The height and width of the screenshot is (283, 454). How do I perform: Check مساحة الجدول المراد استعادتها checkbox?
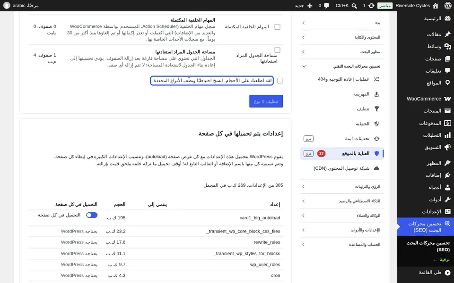tap(278, 50)
